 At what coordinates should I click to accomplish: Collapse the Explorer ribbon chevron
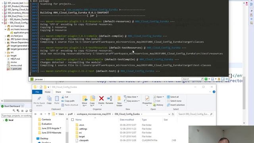210,92
